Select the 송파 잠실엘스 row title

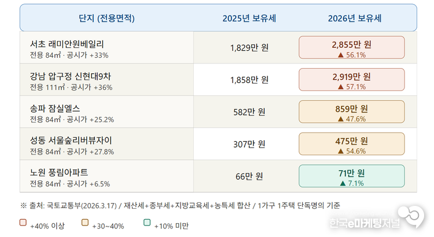pos(55,108)
